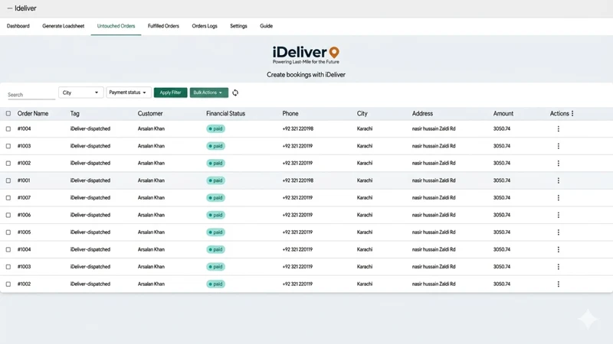The height and width of the screenshot is (344, 613).
Task: Click the paid badge in order #1001 row
Action: [x=216, y=180]
